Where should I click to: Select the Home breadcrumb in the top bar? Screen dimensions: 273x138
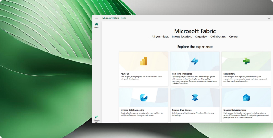(124, 18)
